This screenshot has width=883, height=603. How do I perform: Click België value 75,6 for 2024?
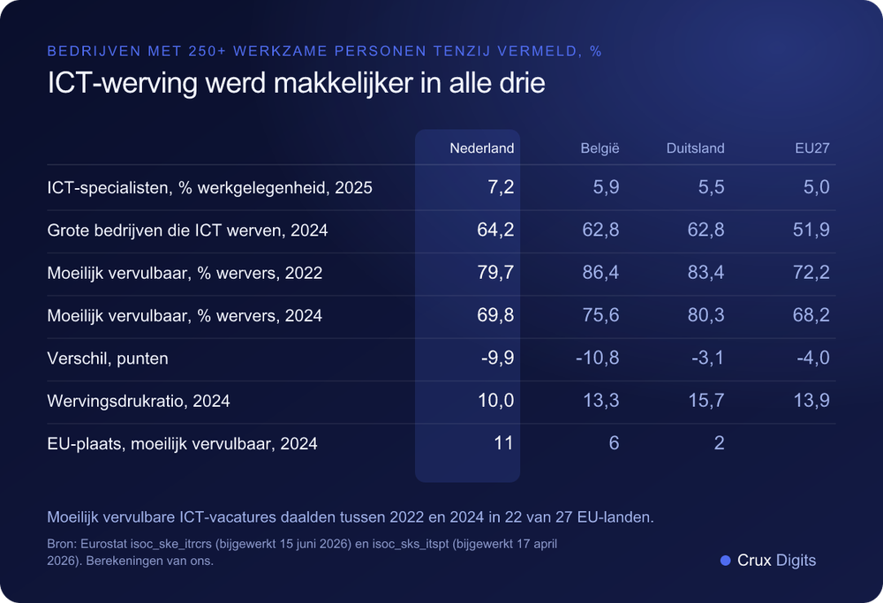[600, 315]
